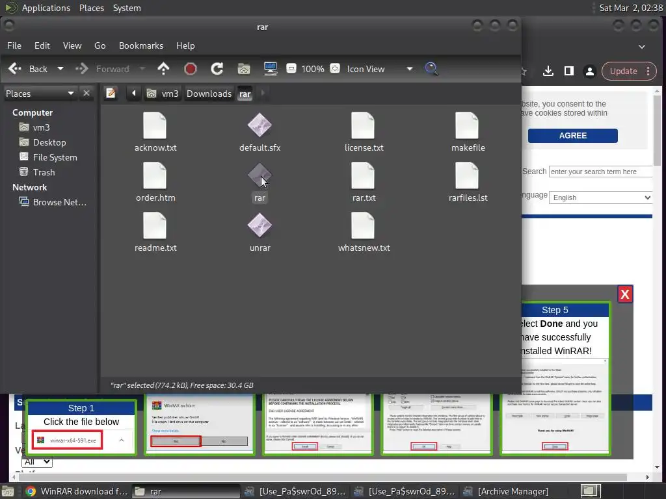
Task: Select the rar path bar button
Action: click(x=245, y=94)
